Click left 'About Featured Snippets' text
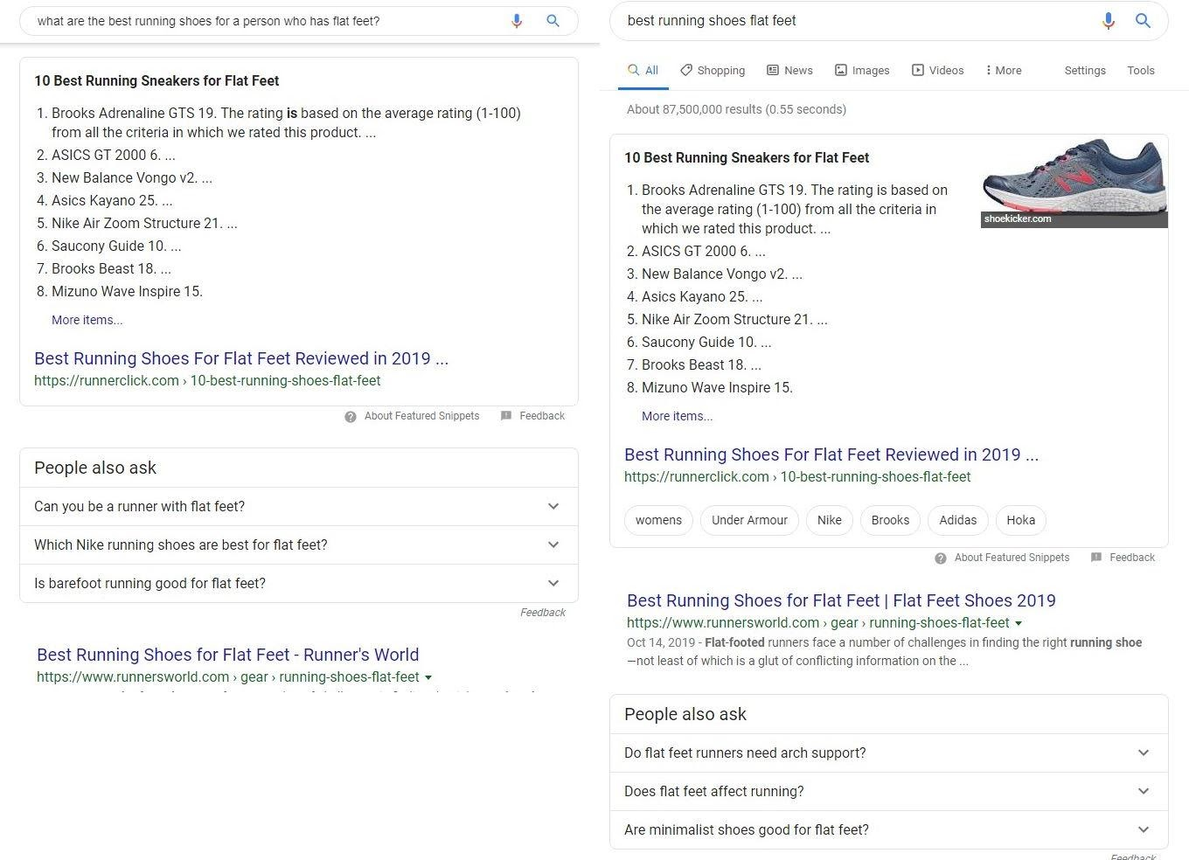 [421, 416]
